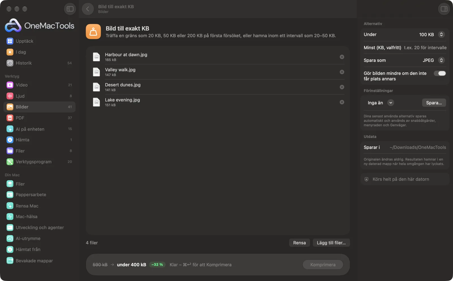Open the AI-utrymme icon
The image size is (453, 281).
(x=10, y=239)
